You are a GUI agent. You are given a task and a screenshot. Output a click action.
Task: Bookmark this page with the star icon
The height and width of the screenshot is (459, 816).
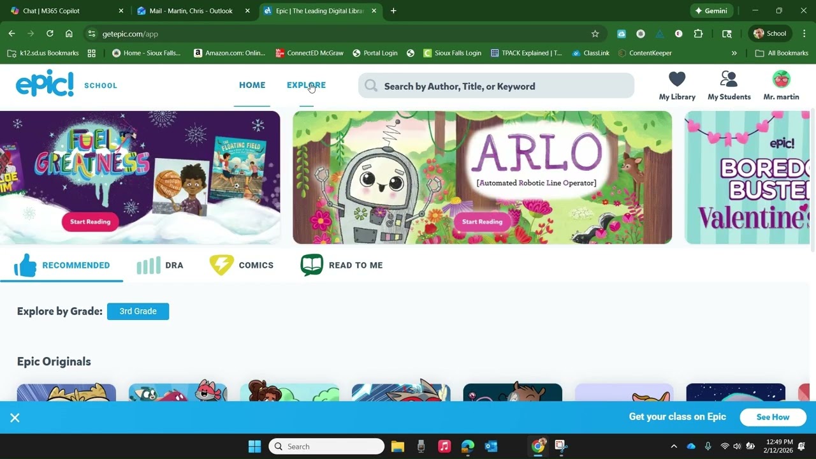[x=595, y=34]
